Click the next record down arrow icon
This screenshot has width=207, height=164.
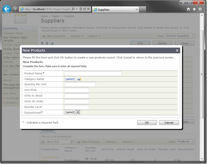[x=47, y=43]
